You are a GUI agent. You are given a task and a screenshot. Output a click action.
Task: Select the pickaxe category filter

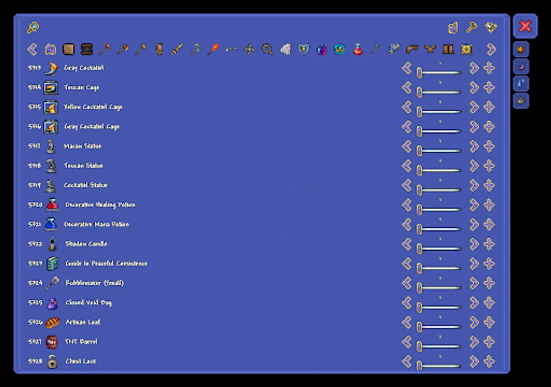click(105, 49)
